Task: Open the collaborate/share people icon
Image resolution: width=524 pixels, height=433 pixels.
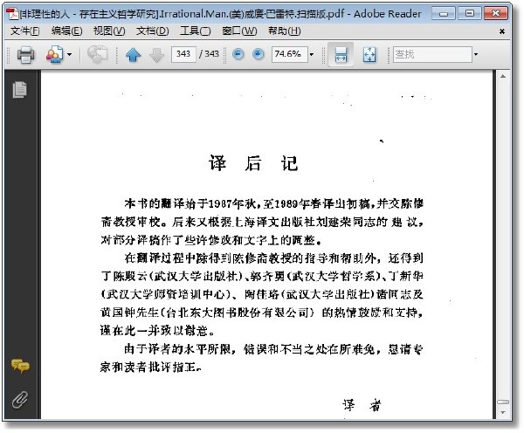Action: 54,54
